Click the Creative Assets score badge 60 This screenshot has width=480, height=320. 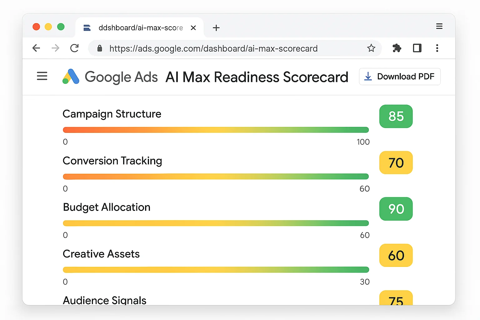(396, 255)
